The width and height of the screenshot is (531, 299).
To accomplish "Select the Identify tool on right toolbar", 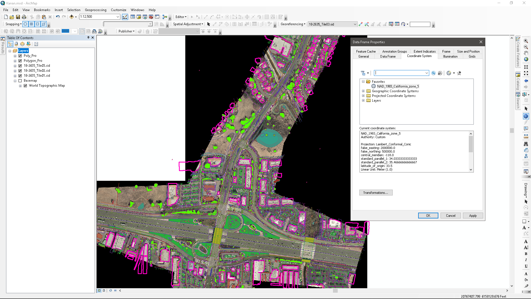I will (x=526, y=116).
